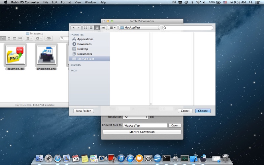This screenshot has width=264, height=165.
Task: Open Xcode from the Dock
Action: click(194, 158)
